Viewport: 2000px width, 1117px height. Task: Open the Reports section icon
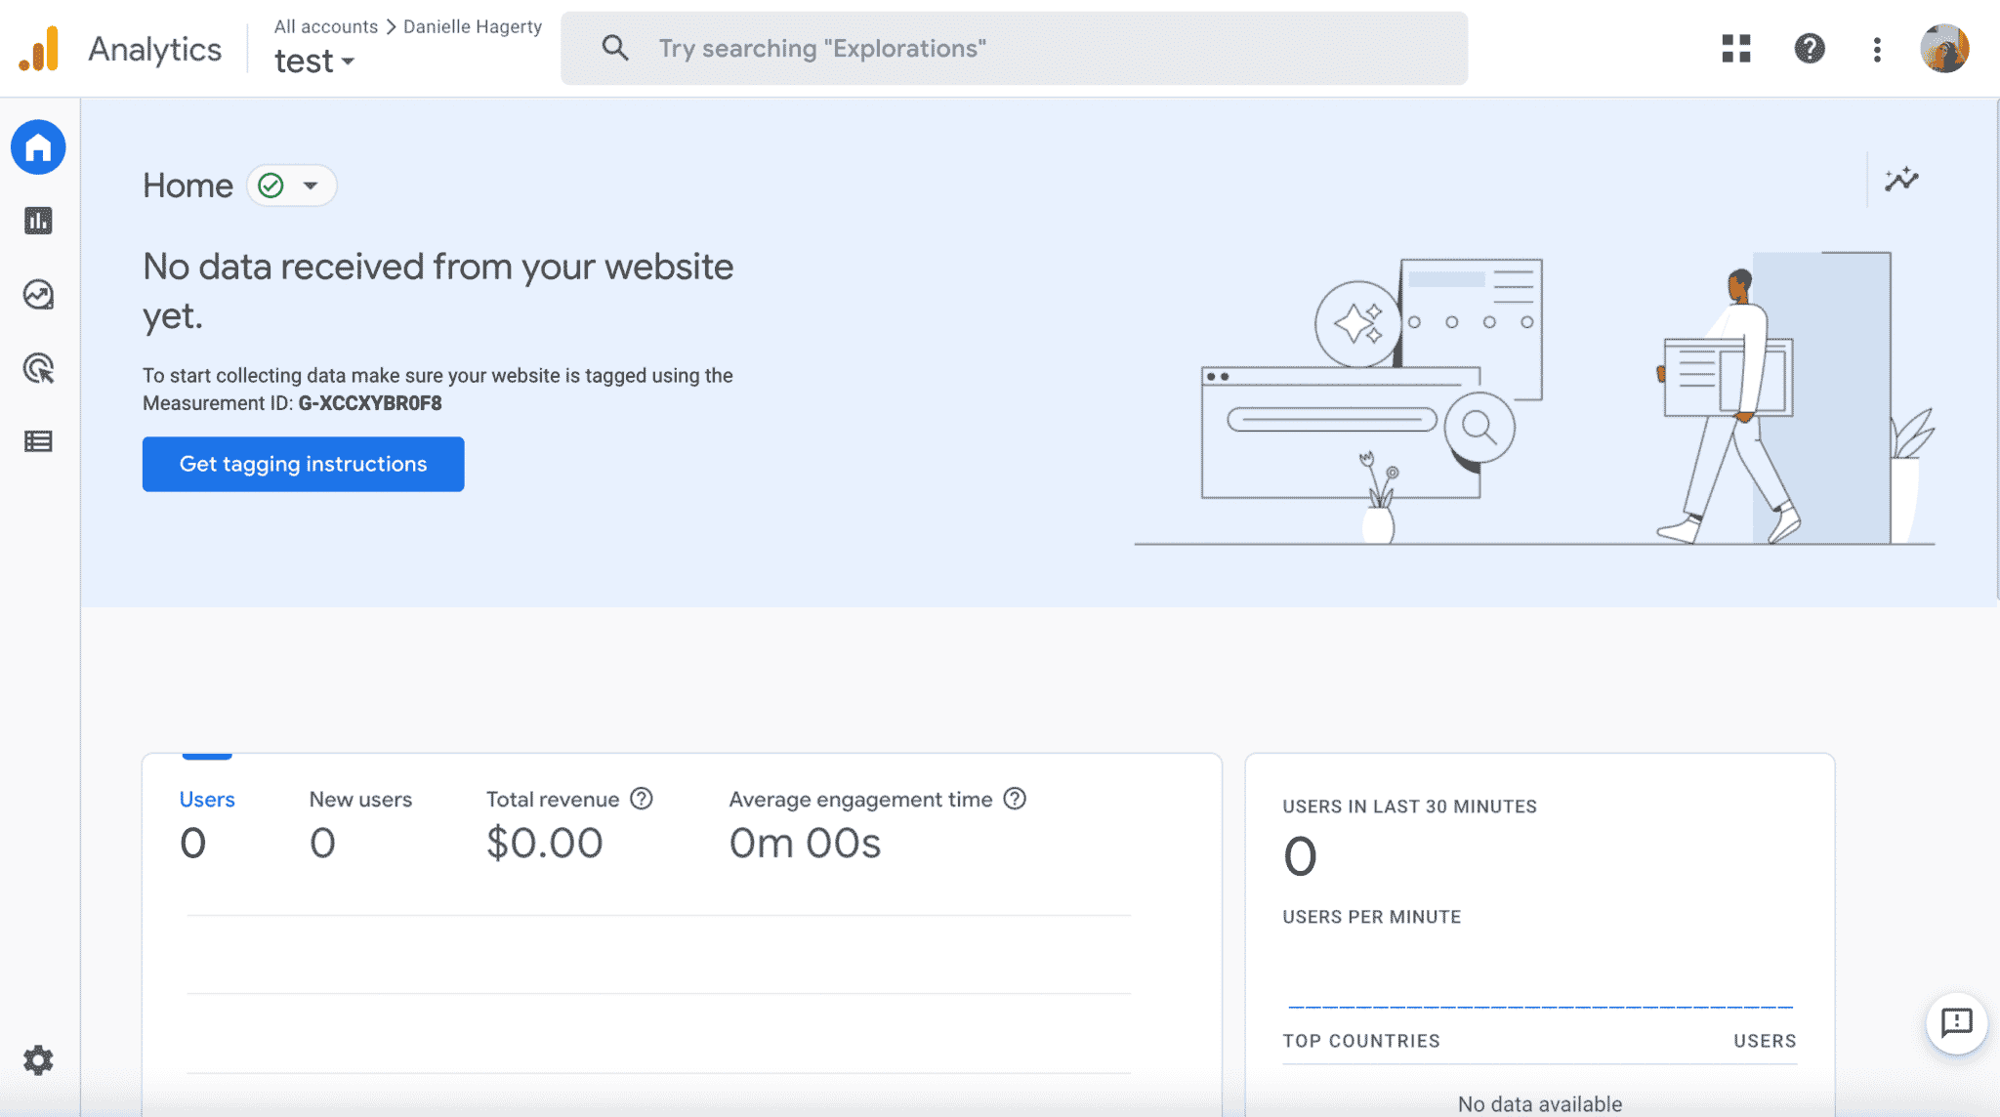coord(38,221)
